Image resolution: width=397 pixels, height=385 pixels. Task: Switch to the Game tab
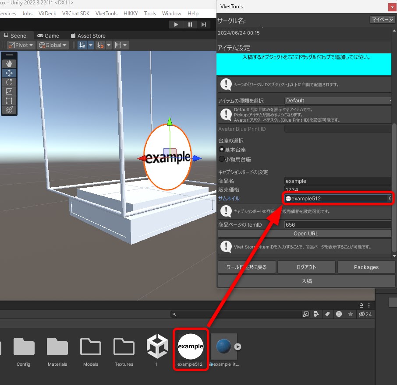pyautogui.click(x=48, y=35)
